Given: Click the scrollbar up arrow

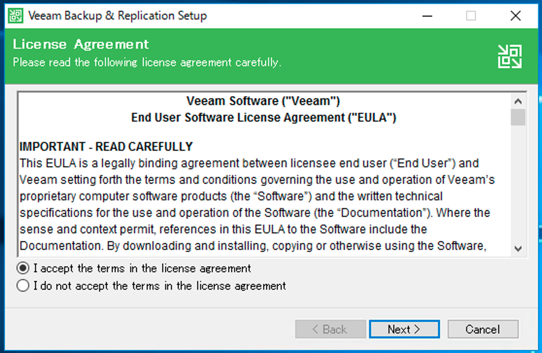Looking at the screenshot, I should [517, 102].
